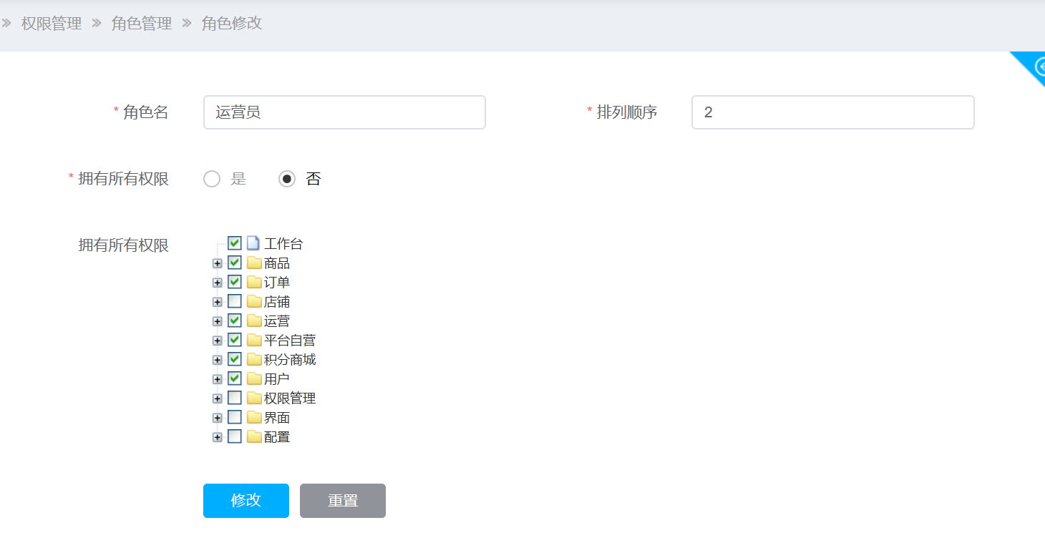Select the 运营 tree label
This screenshot has width=1045, height=548.
[x=277, y=321]
